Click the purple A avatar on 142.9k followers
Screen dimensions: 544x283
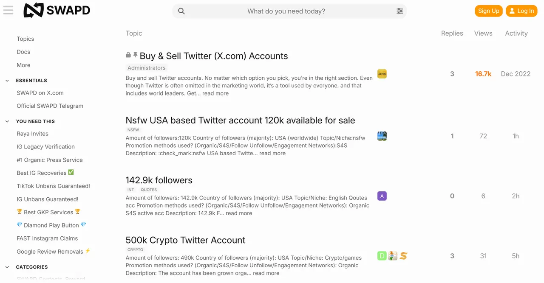click(x=382, y=196)
